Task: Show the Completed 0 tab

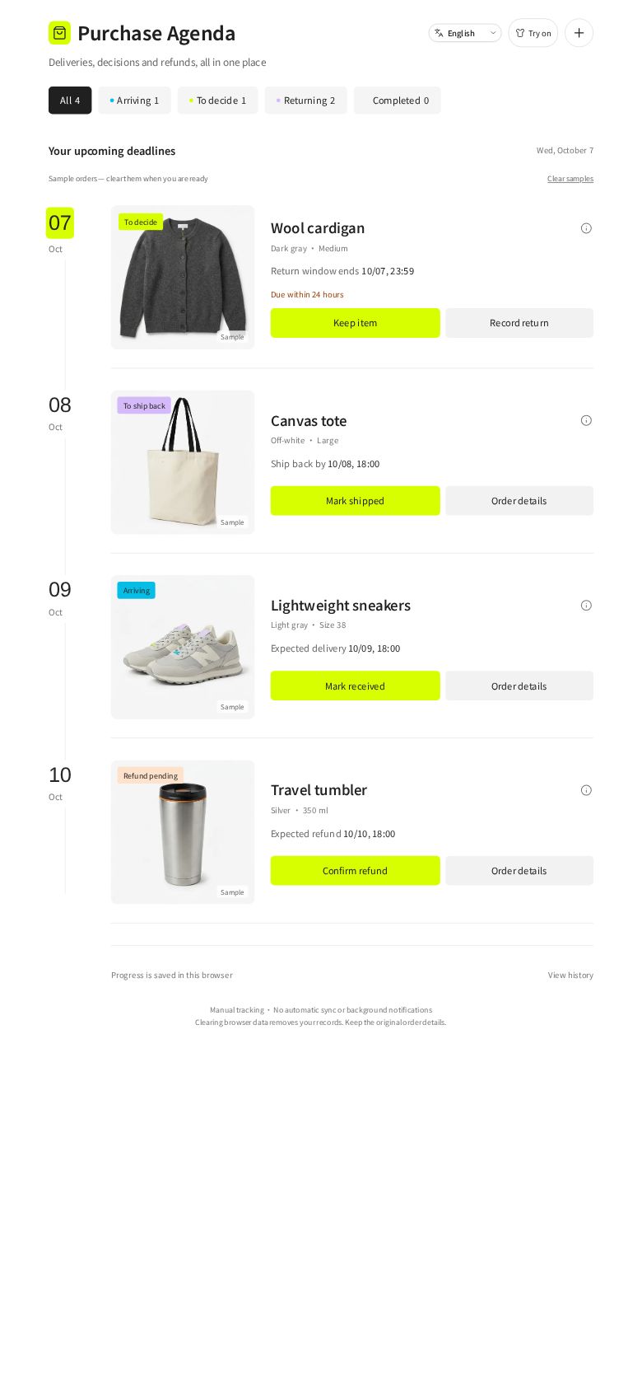Action: click(398, 101)
